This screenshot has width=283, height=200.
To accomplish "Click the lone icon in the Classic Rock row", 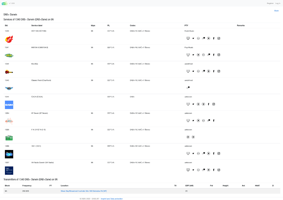I will pos(188,87).
